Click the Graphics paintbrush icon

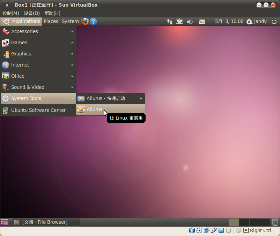coord(6,54)
